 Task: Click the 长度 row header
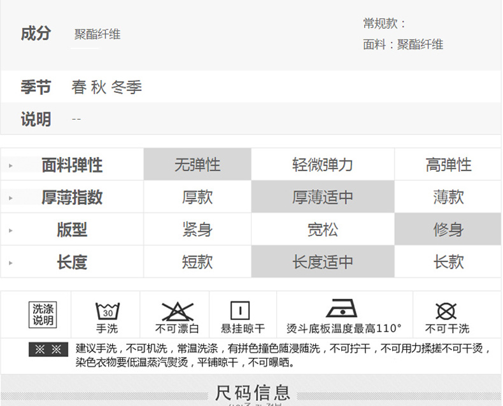click(72, 262)
